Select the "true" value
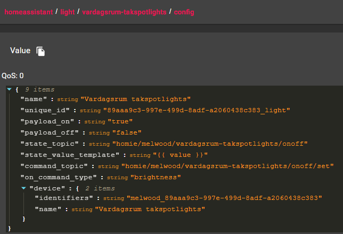 (x=120, y=121)
